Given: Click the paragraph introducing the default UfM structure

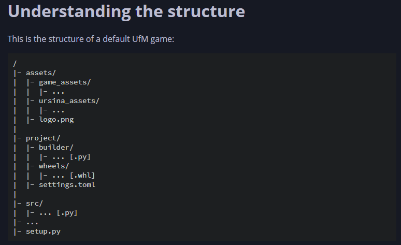Looking at the screenshot, I should tap(91, 39).
